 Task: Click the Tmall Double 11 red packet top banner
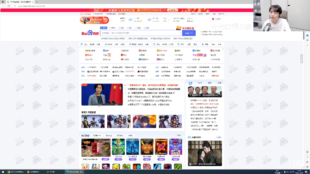point(127,10)
